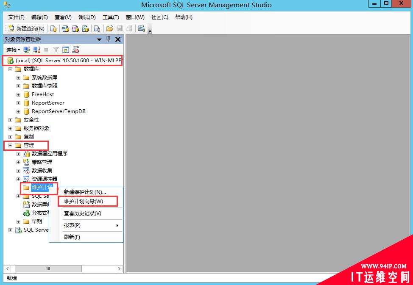Open the toolbar options overflow arrow
Image resolution: width=413 pixels, height=285 pixels.
pyautogui.click(x=150, y=31)
